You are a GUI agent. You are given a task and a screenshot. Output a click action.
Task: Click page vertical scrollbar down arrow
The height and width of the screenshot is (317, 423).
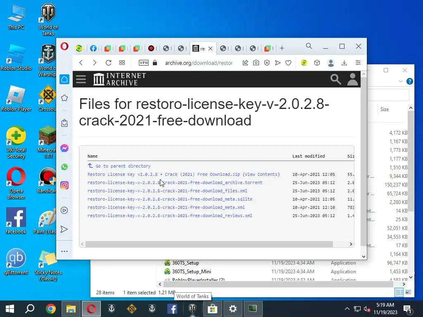pos(364,257)
